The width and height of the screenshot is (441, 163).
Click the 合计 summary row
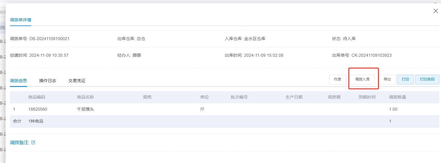17,121
